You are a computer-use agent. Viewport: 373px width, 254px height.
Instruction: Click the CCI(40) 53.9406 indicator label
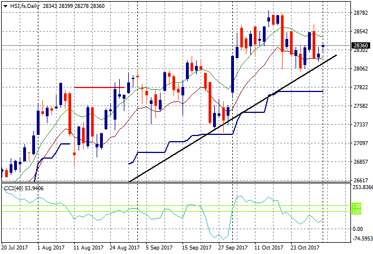click(x=24, y=189)
